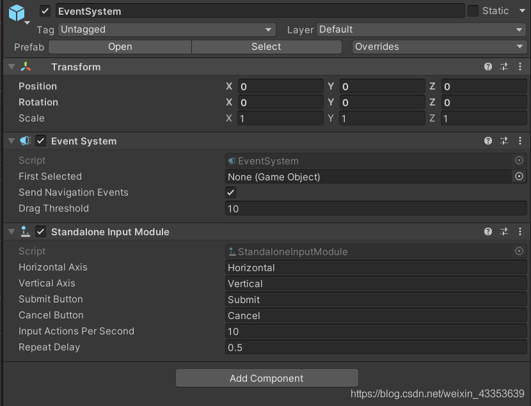Click Rotation Z field
531x406 pixels.
(x=484, y=102)
